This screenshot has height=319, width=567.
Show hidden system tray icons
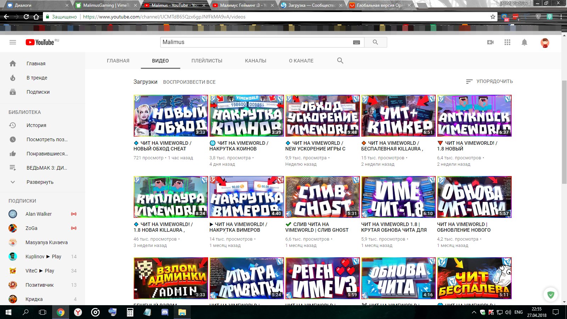[474, 312]
